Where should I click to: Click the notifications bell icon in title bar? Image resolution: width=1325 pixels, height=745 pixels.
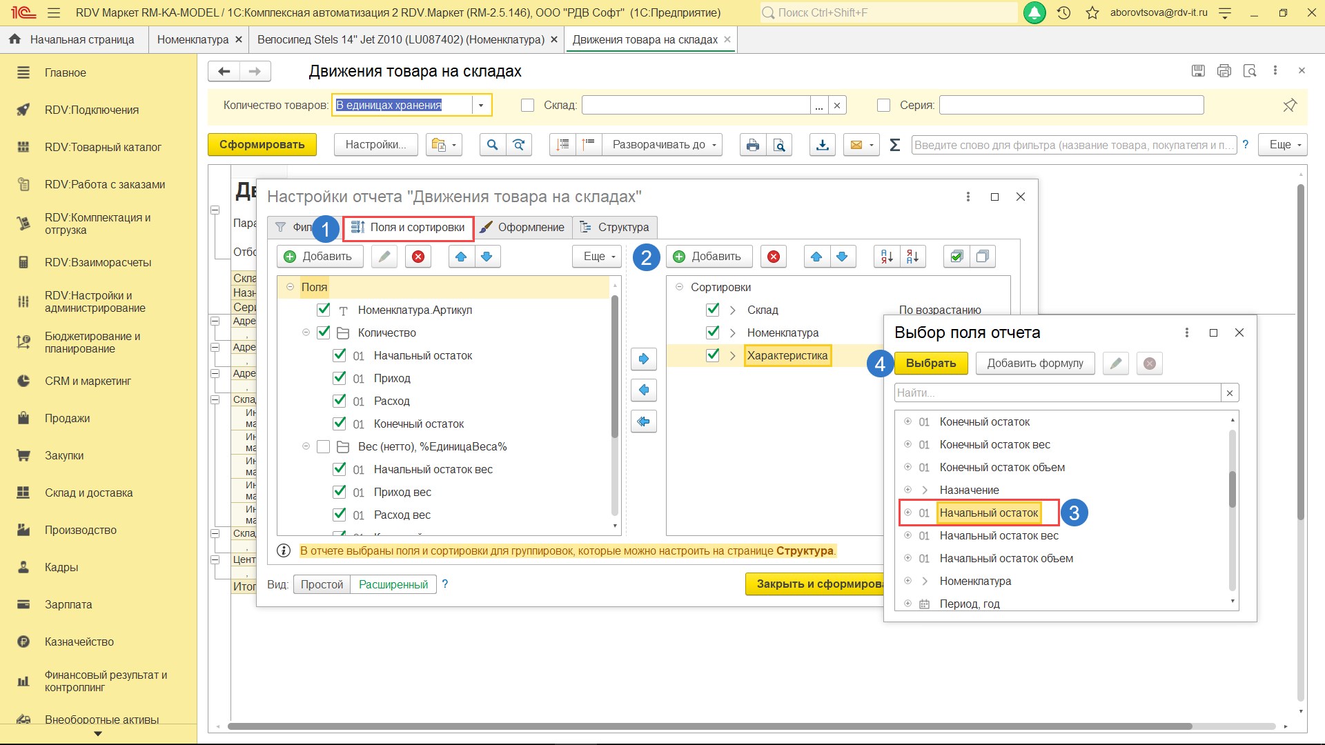[1034, 12]
